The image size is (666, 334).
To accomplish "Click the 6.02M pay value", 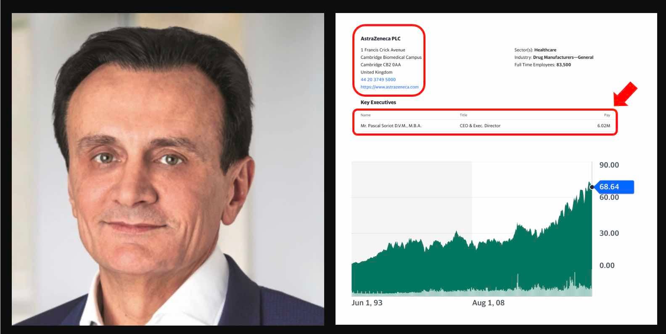I will [x=603, y=126].
